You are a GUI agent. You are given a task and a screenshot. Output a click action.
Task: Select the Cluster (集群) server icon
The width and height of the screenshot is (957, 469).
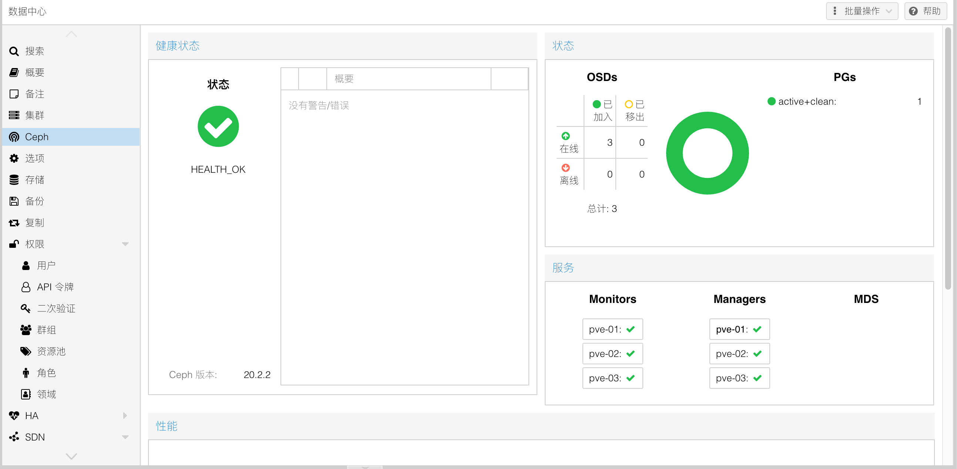14,115
